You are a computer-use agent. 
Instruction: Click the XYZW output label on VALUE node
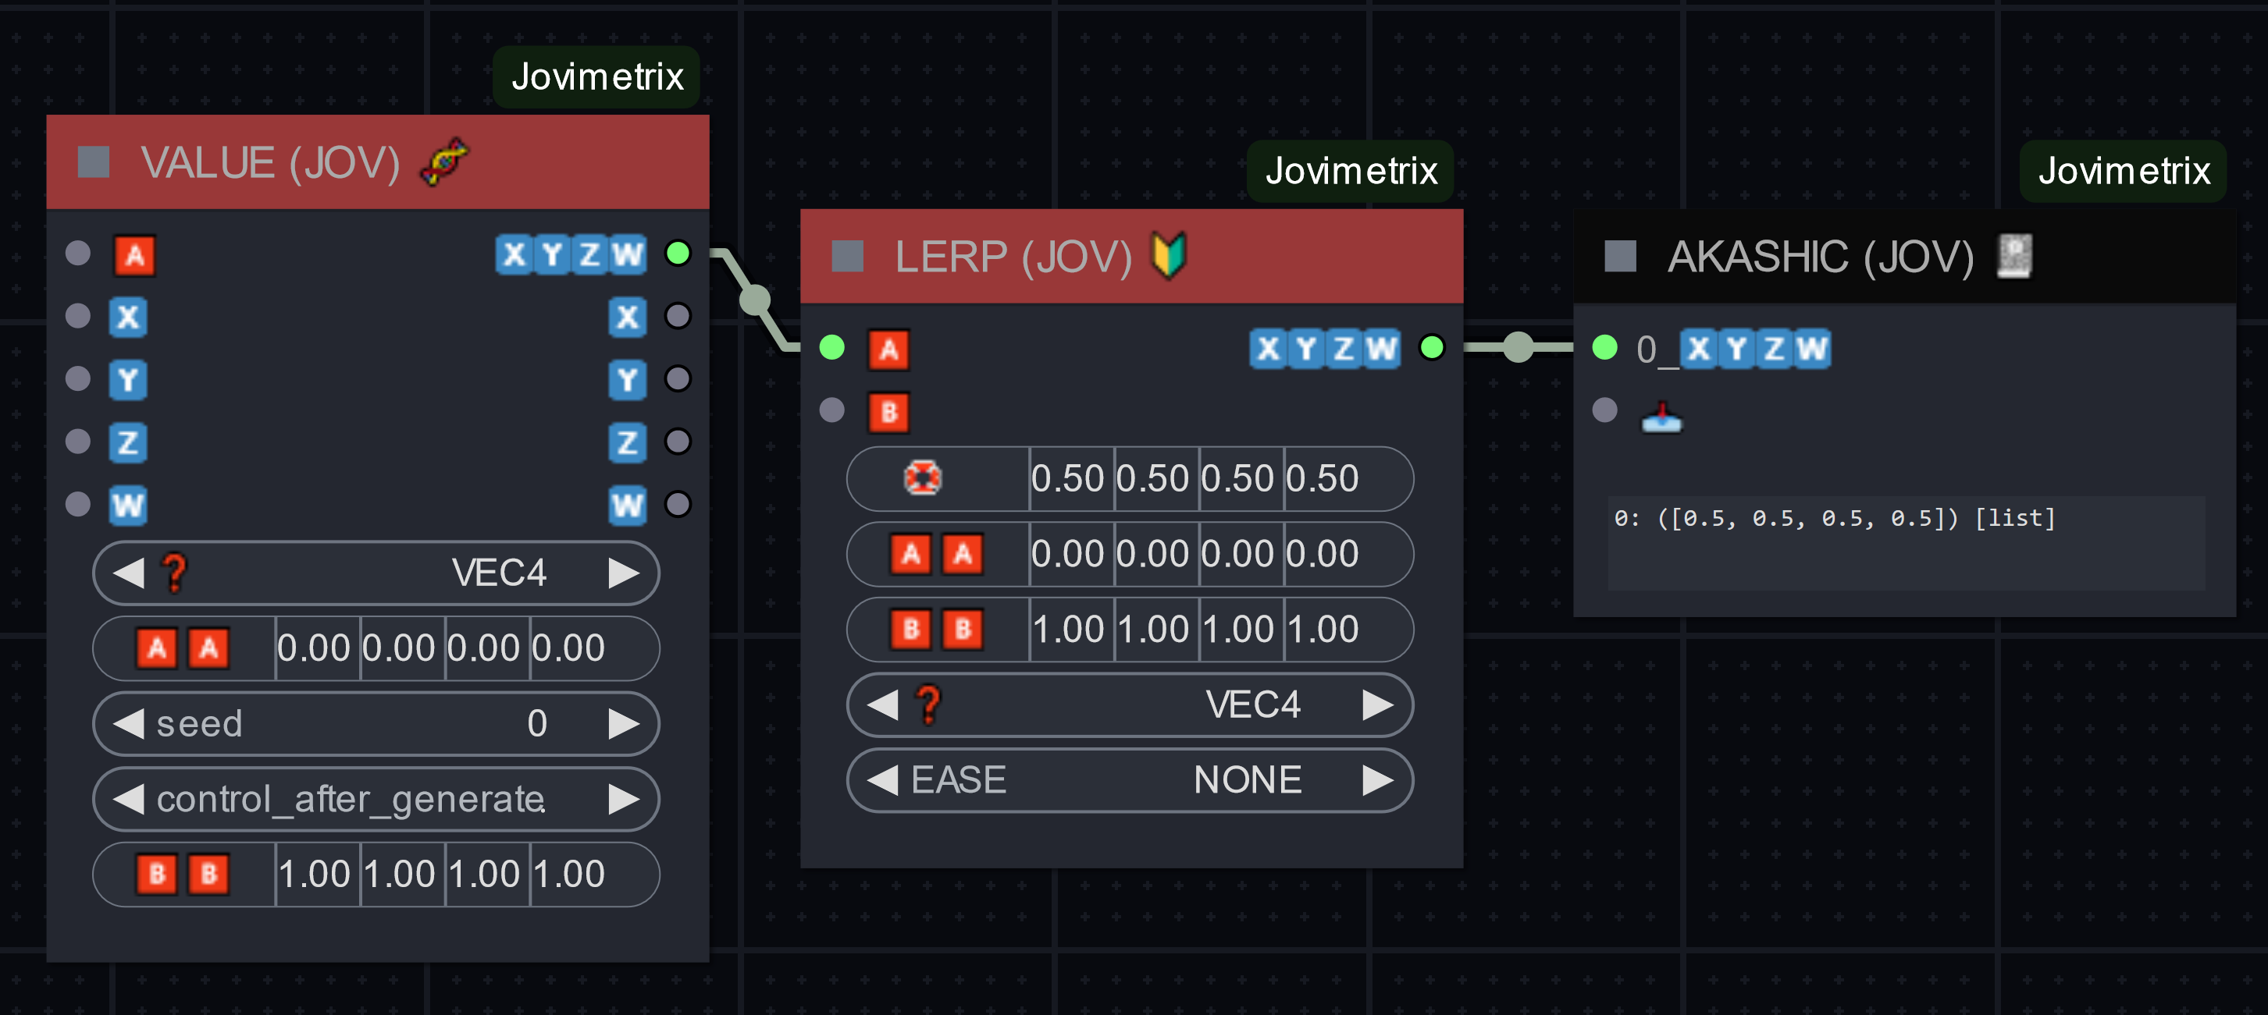(571, 254)
